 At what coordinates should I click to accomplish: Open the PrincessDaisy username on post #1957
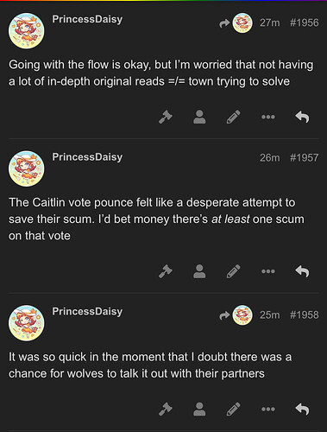(x=87, y=157)
